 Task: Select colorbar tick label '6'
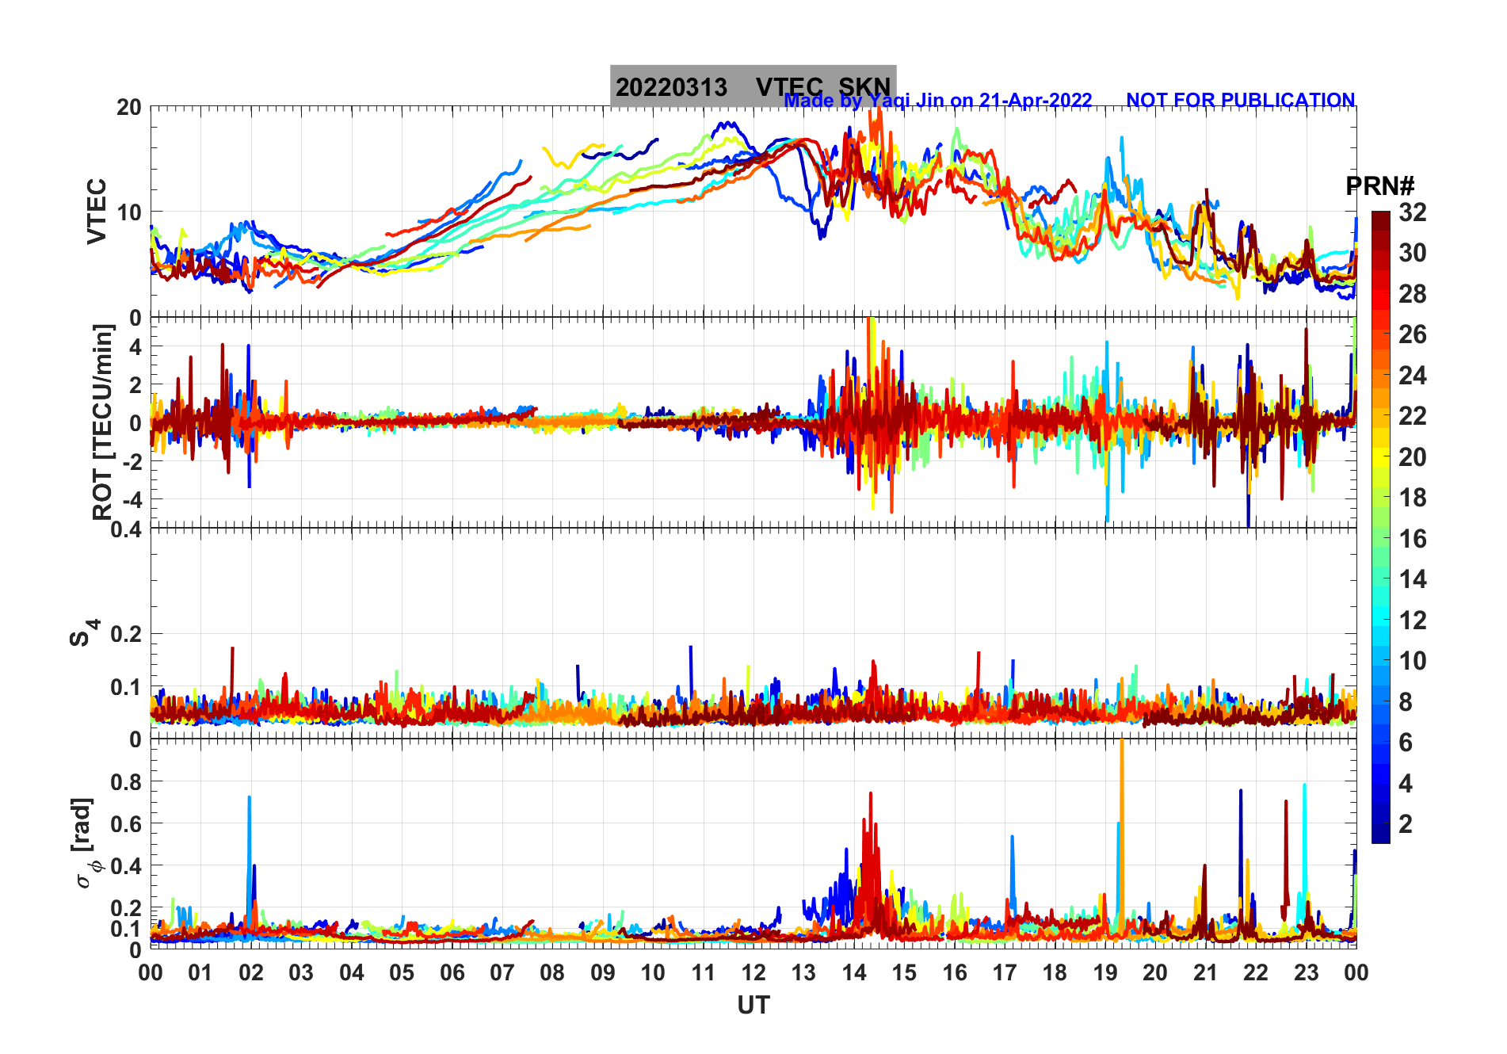tap(1406, 743)
